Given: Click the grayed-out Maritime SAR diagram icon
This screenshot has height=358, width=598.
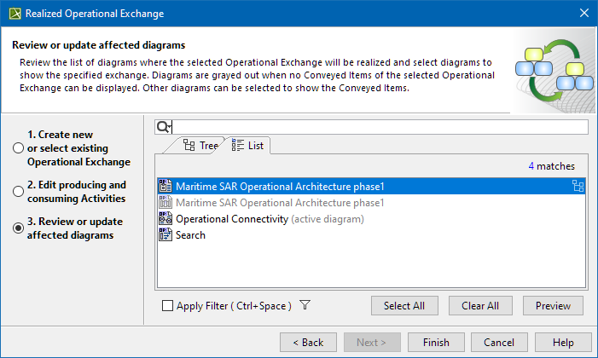Looking at the screenshot, I should (165, 203).
